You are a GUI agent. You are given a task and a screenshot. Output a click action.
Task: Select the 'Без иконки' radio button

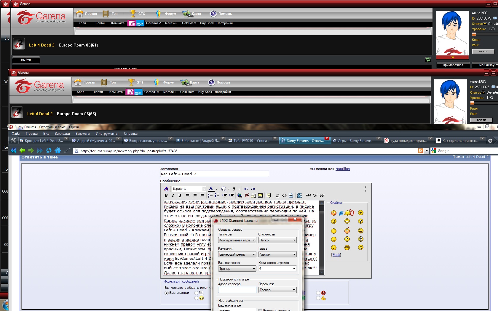point(167,293)
